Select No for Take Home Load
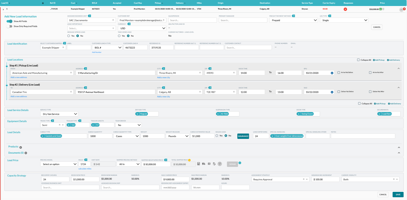This screenshot has height=200, width=407. point(128,36)
